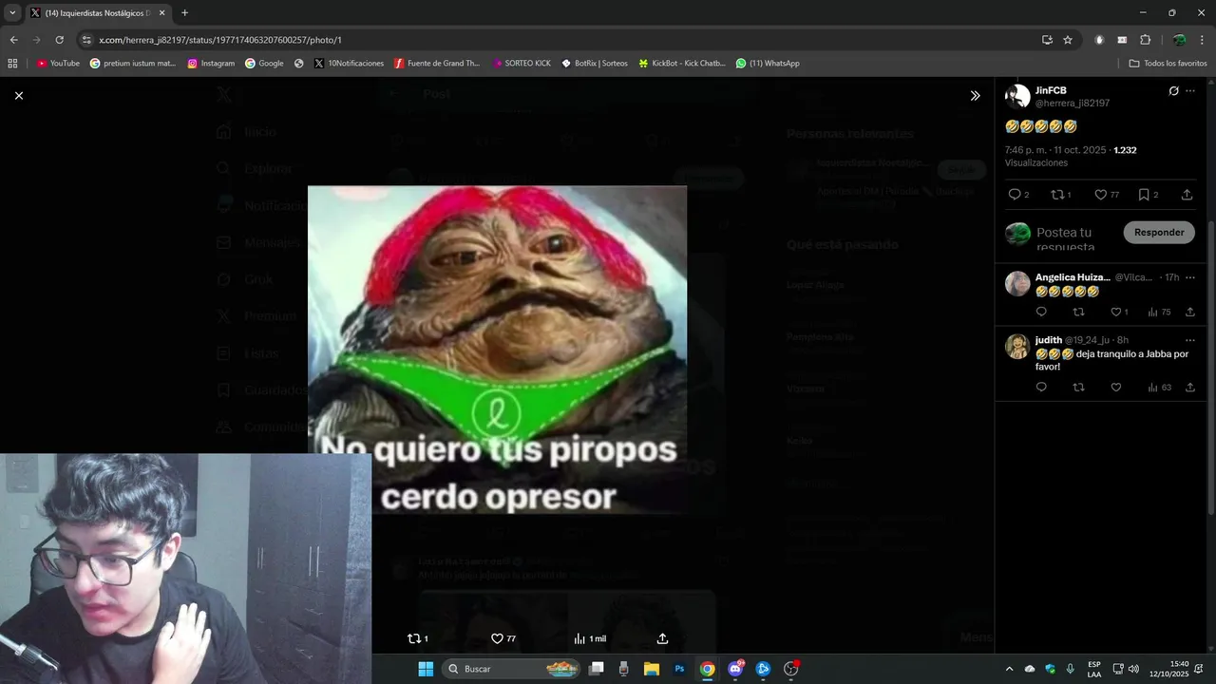View 1 mil analytics under the photo
The width and height of the screenshot is (1216, 684).
(590, 638)
